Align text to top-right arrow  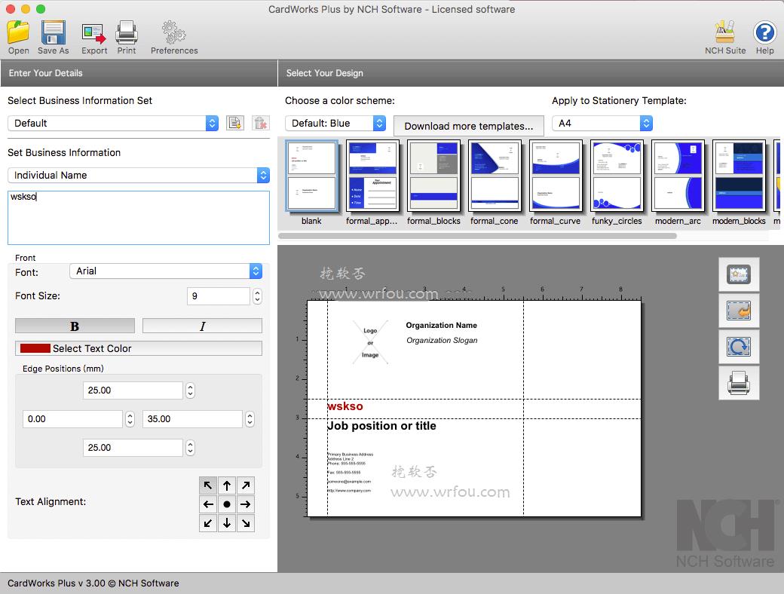pos(246,485)
